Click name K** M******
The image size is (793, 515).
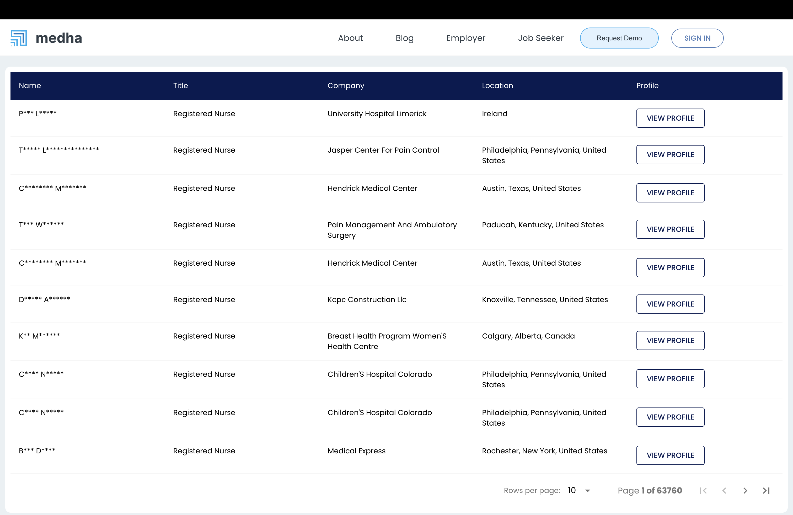39,336
